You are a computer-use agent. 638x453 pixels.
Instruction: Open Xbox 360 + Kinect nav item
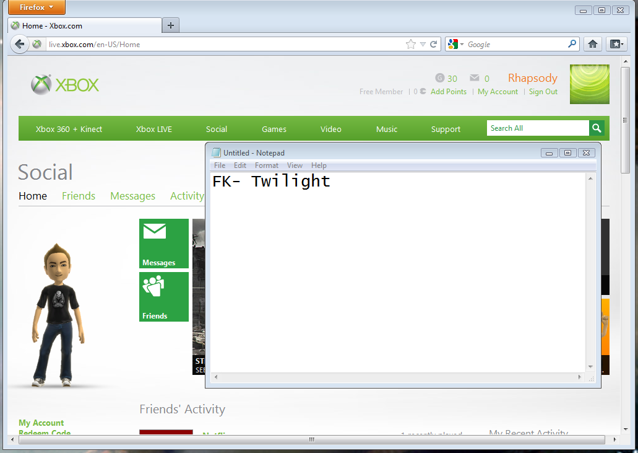coord(69,129)
